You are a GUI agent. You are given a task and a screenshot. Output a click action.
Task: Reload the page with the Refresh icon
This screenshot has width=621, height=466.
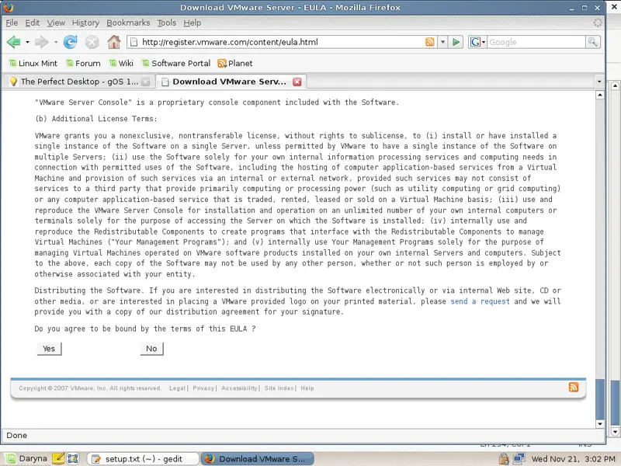click(71, 42)
